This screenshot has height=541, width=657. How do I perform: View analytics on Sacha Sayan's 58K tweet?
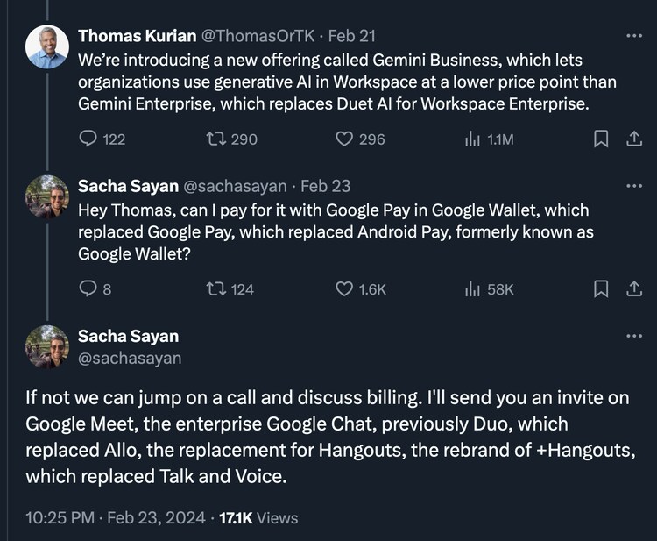473,288
